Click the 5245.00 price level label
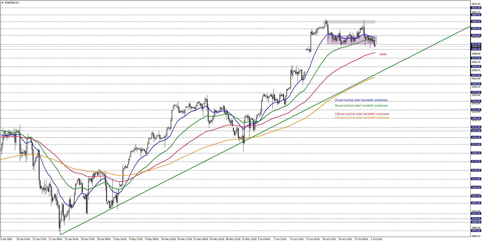This screenshot has width=482, height=242. (x=476, y=137)
